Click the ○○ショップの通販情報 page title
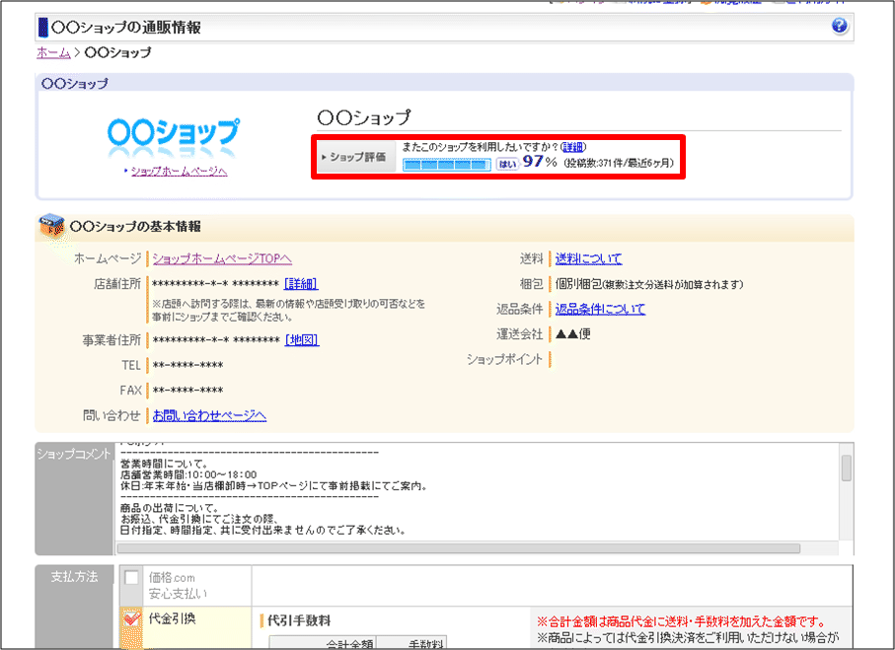Screen dimensions: 895x650 coord(125,28)
